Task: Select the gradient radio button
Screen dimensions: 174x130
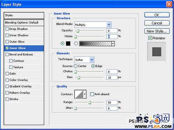Action: coord(76,44)
